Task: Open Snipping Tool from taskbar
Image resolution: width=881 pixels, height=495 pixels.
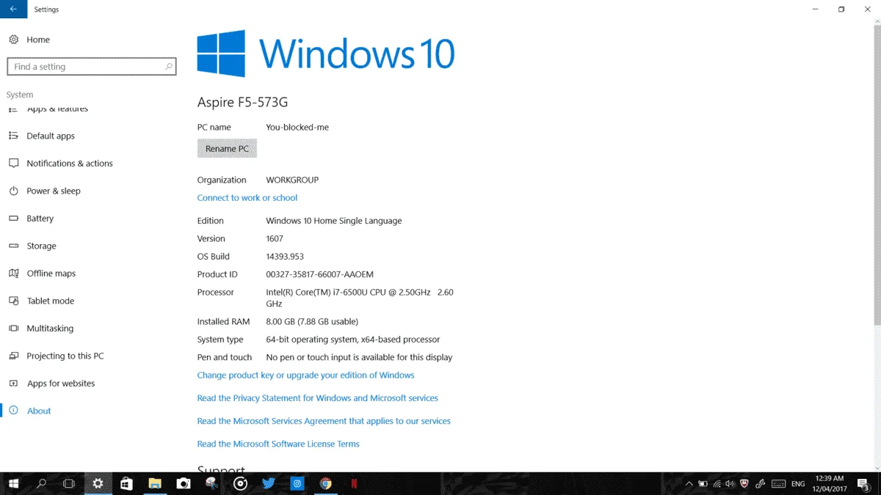Action: click(211, 483)
